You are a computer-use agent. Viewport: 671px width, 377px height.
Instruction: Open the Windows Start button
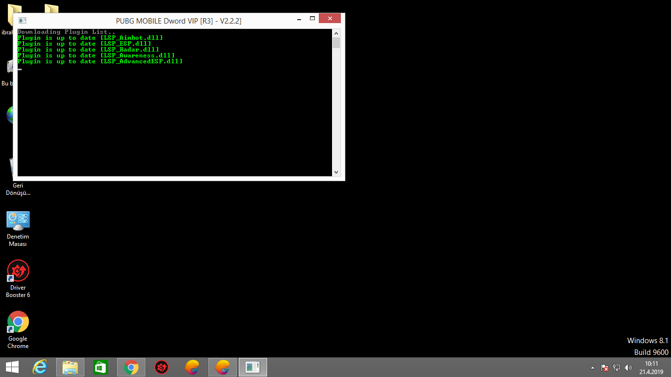[x=12, y=367]
